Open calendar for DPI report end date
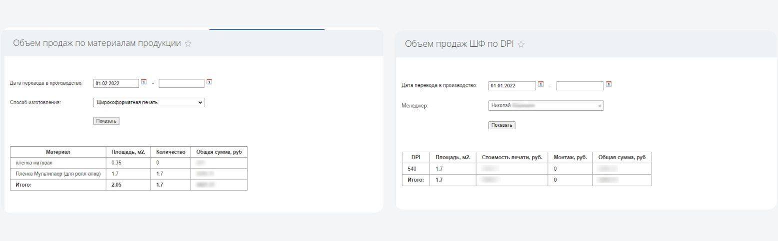Image resolution: width=778 pixels, height=241 pixels. coord(608,84)
